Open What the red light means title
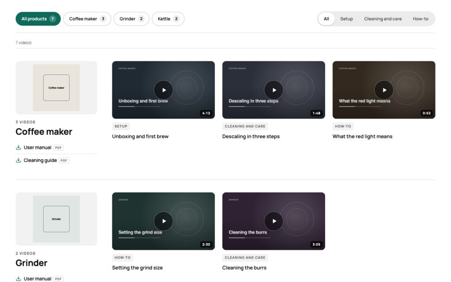451x282 pixels. click(x=362, y=137)
